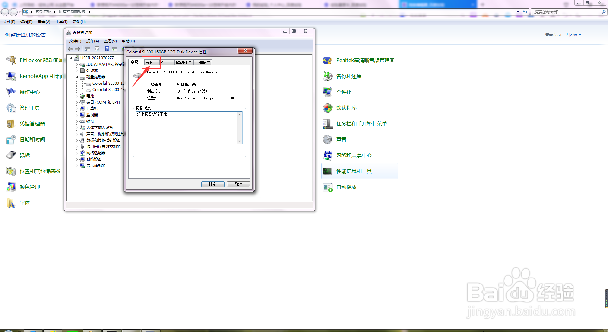Collapse the USER-20210702ZZ root node
This screenshot has height=332, width=608.
(71, 58)
